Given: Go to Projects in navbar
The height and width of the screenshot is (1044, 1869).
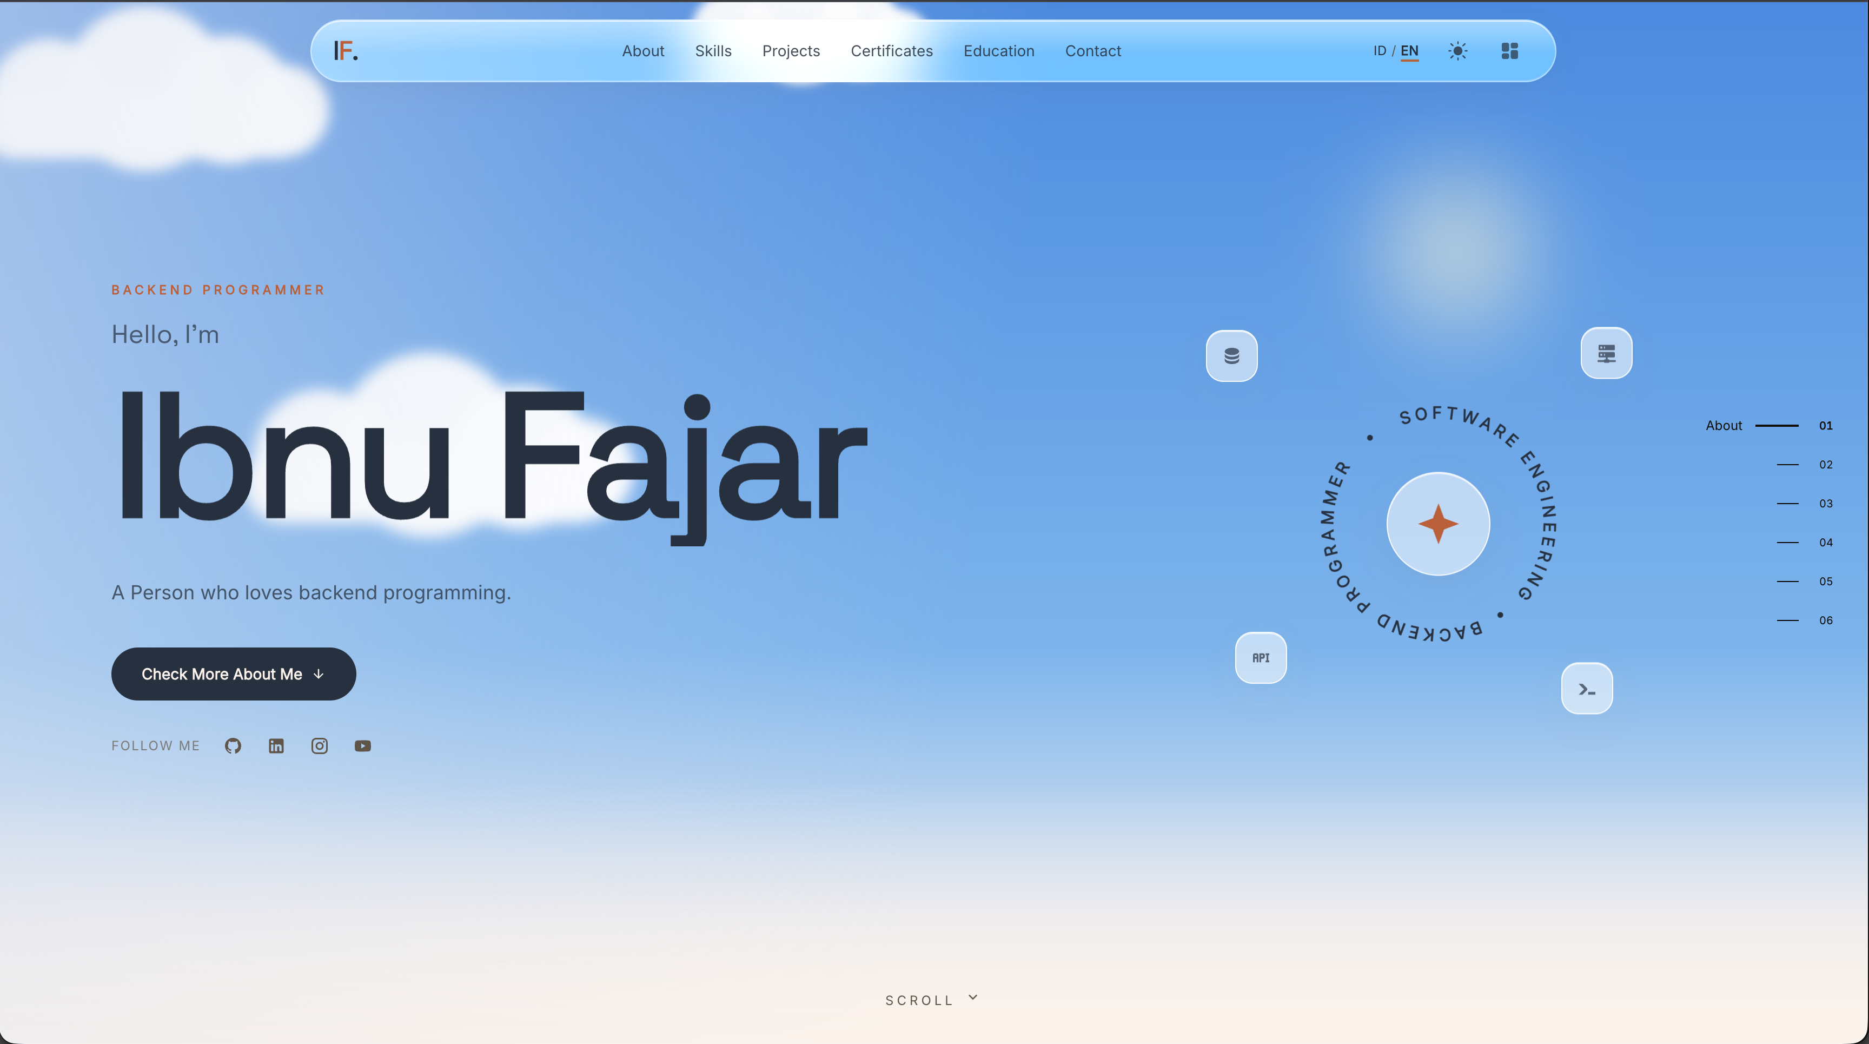Looking at the screenshot, I should coord(791,51).
